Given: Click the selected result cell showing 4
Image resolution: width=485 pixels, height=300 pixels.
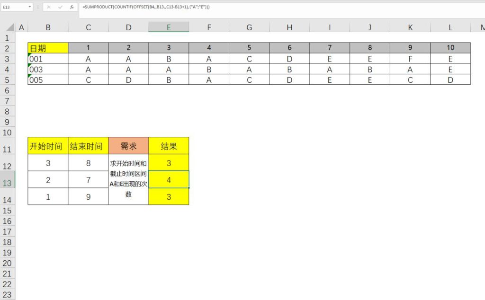Looking at the screenshot, I should [x=169, y=179].
